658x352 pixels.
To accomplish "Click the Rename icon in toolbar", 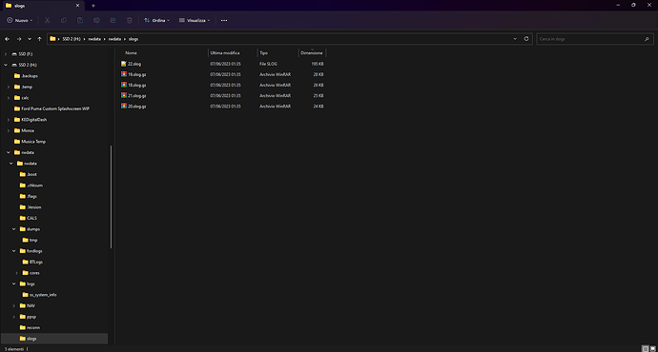I will coord(96,20).
